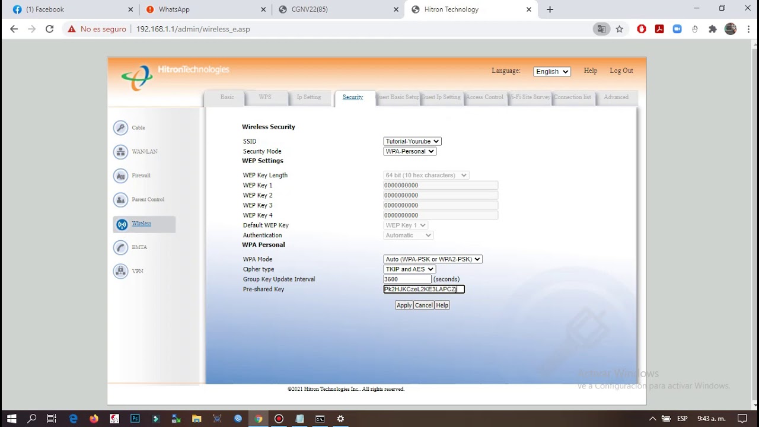Image resolution: width=759 pixels, height=427 pixels.
Task: Open the Firewall sidebar icon
Action: (x=121, y=176)
